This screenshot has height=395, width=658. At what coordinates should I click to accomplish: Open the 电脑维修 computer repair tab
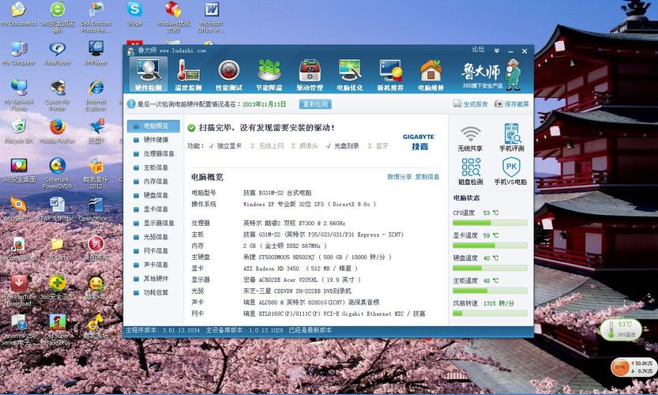tap(431, 75)
